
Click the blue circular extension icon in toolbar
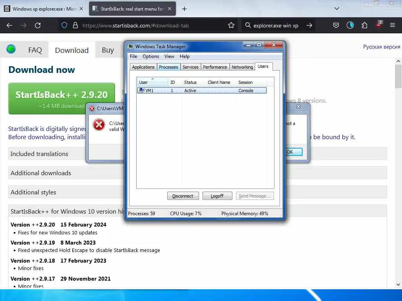(x=350, y=25)
